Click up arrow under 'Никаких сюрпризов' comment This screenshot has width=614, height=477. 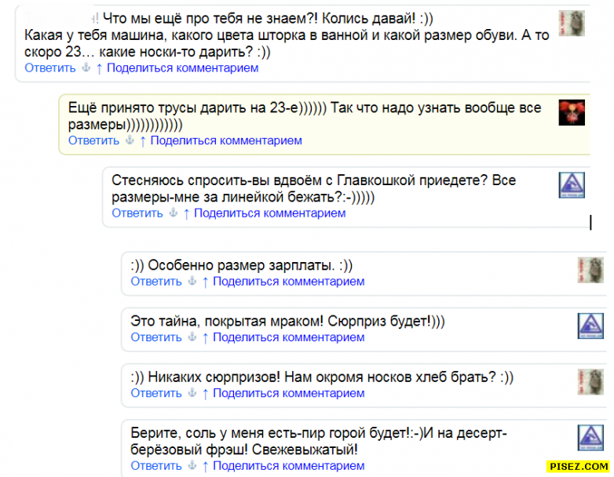(205, 394)
